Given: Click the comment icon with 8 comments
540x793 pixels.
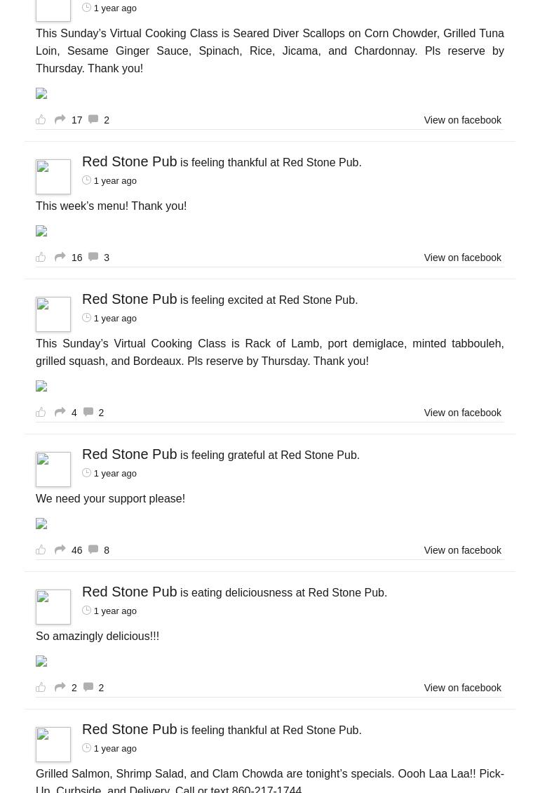Looking at the screenshot, I should click(93, 549).
